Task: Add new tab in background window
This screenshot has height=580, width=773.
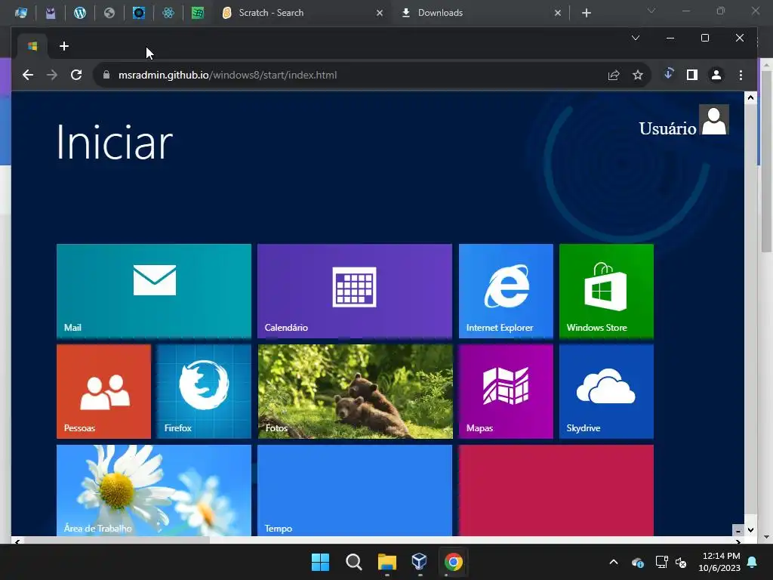Action: tap(586, 13)
